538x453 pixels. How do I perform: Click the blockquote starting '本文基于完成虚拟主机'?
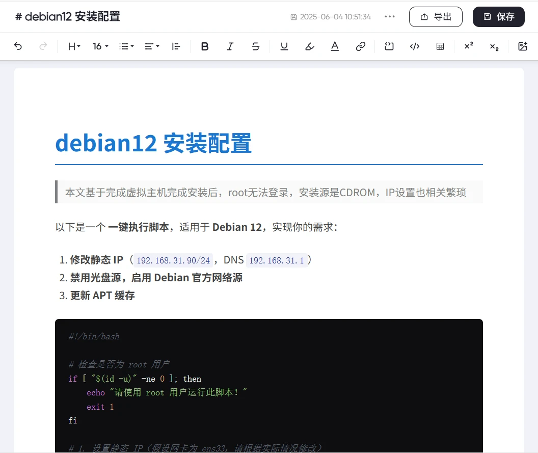click(x=269, y=192)
